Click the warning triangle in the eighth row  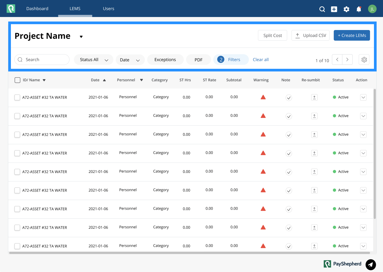pyautogui.click(x=263, y=227)
